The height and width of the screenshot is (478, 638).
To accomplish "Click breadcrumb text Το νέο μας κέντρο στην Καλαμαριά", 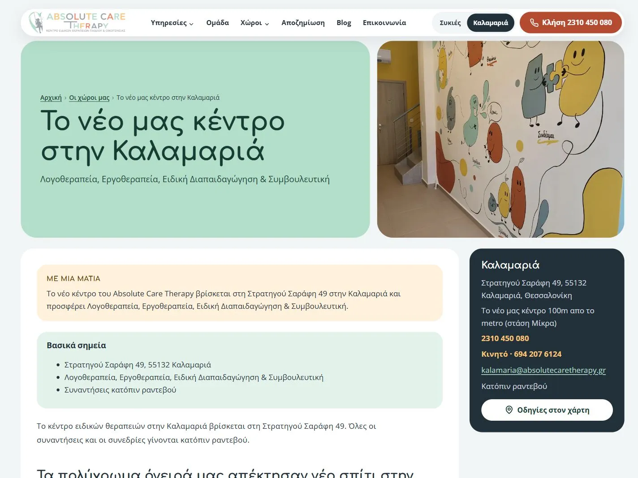I will click(168, 98).
